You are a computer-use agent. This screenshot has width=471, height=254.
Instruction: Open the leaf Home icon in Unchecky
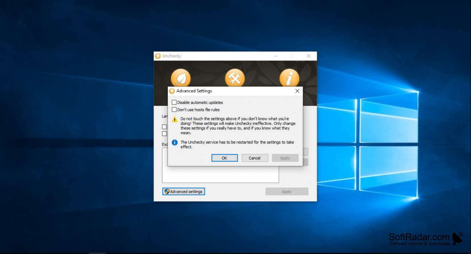(181, 78)
